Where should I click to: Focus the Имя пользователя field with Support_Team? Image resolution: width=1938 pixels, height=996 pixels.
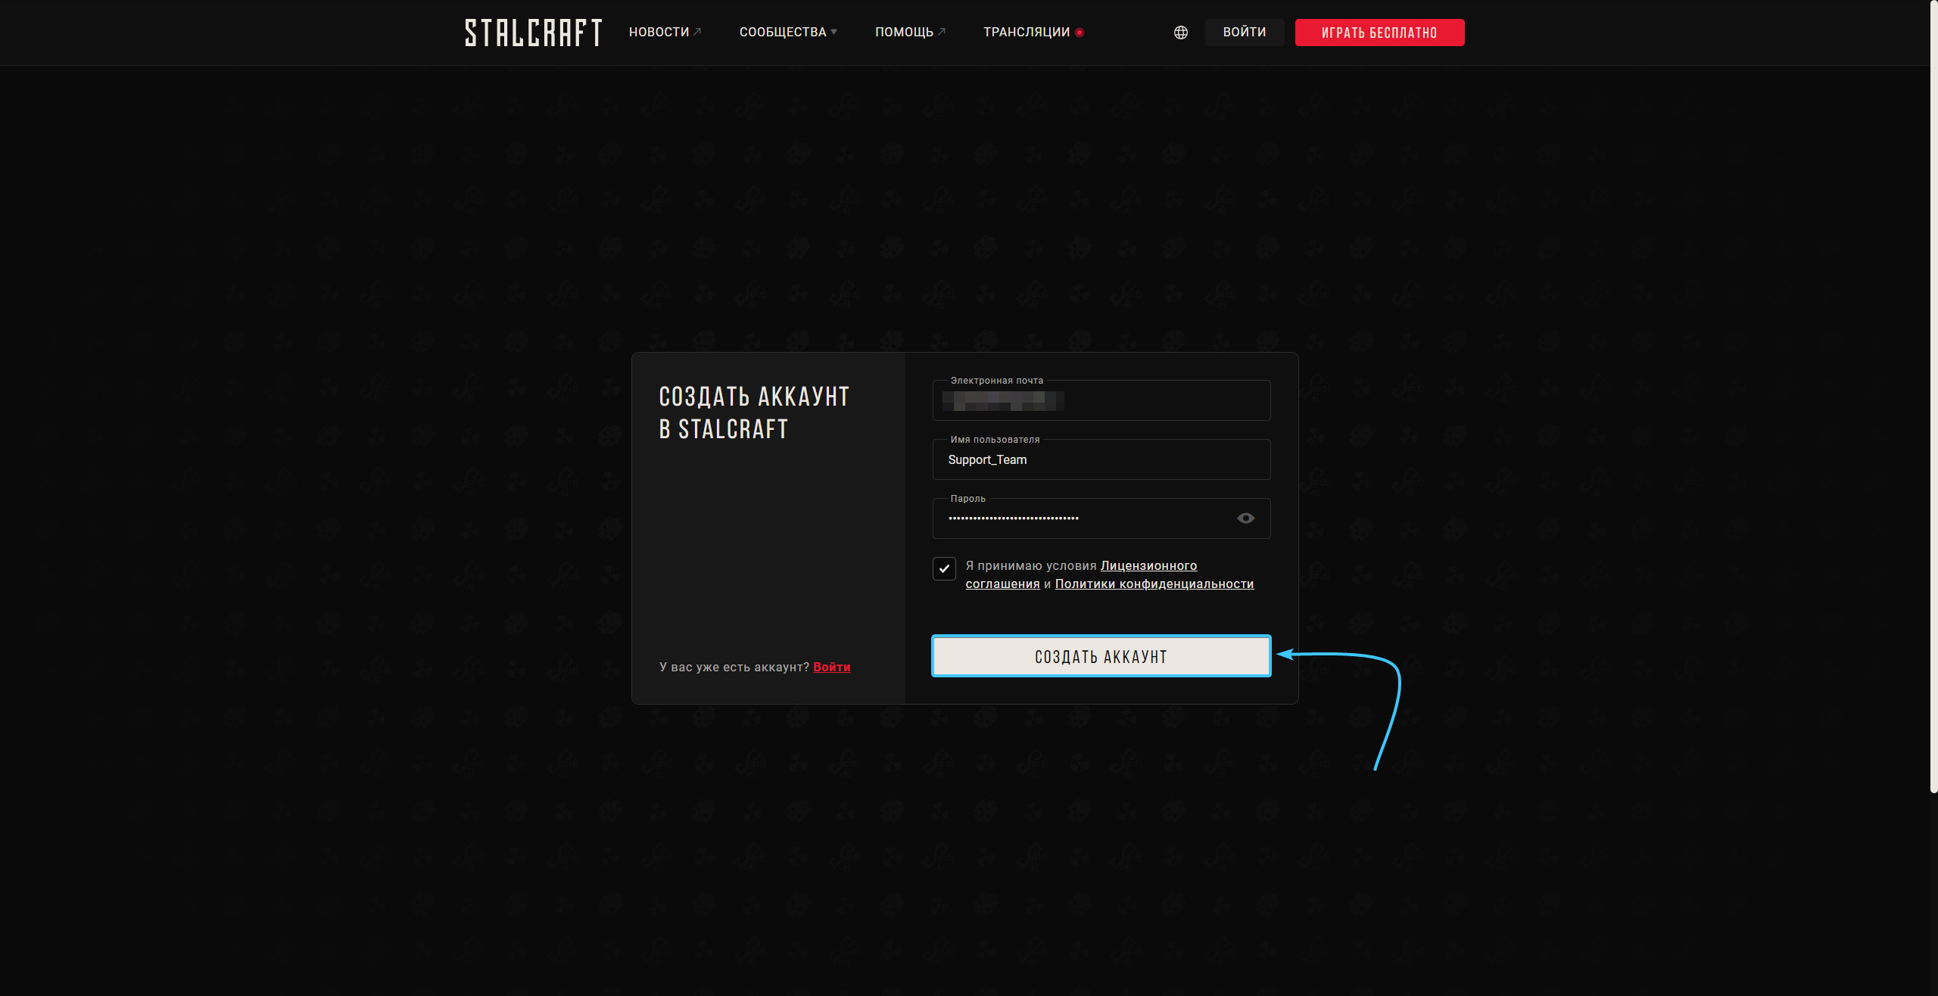pyautogui.click(x=1101, y=459)
